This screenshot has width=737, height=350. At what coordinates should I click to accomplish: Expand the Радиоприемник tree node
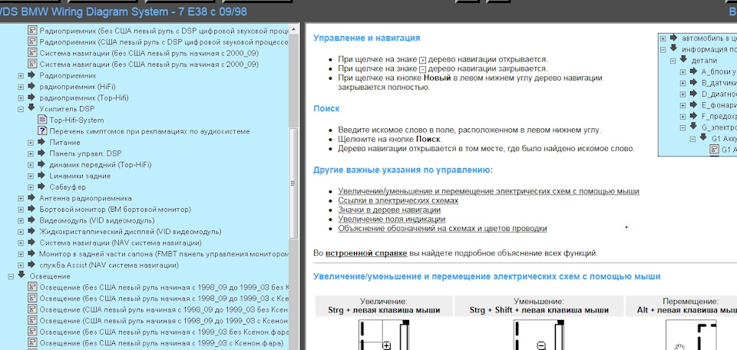pyautogui.click(x=21, y=75)
